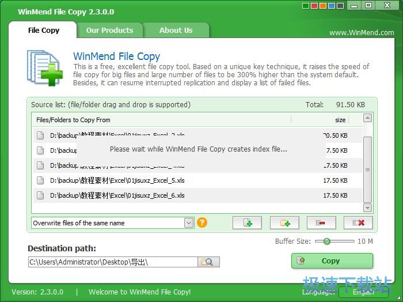403x302 pixels.
Task: Click the destination path input field
Action: tap(113, 262)
